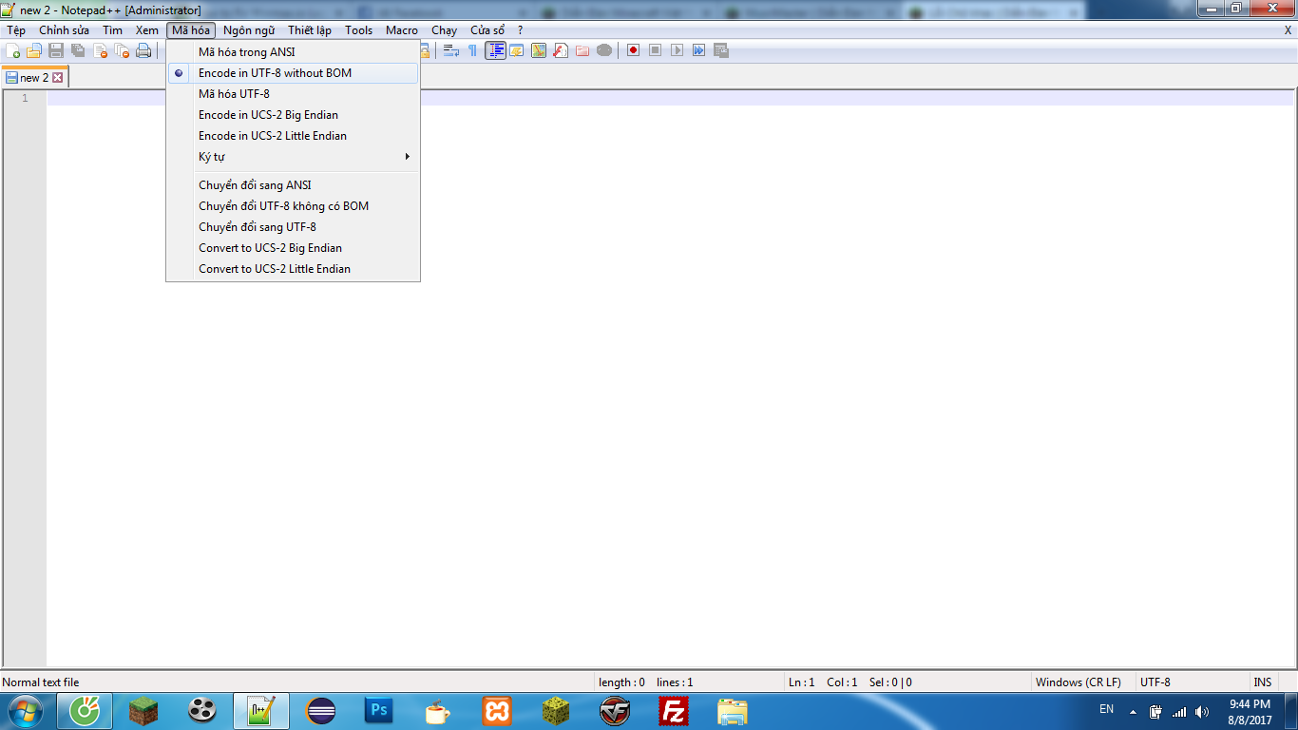1298x730 pixels.
Task: Start macro recording with red dot
Action: (634, 50)
